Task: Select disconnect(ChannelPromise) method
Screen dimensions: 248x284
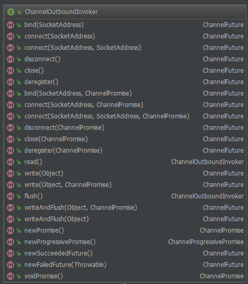Action: tap(64, 128)
